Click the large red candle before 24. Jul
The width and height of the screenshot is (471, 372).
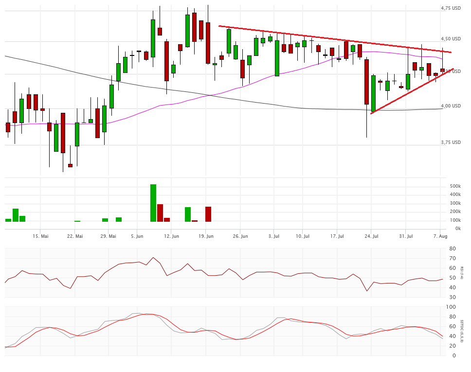pos(366,82)
